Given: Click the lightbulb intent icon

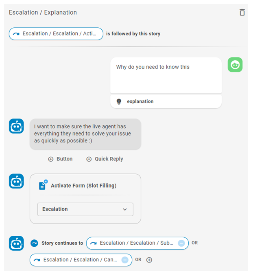Looking at the screenshot, I should pyautogui.click(x=119, y=101).
